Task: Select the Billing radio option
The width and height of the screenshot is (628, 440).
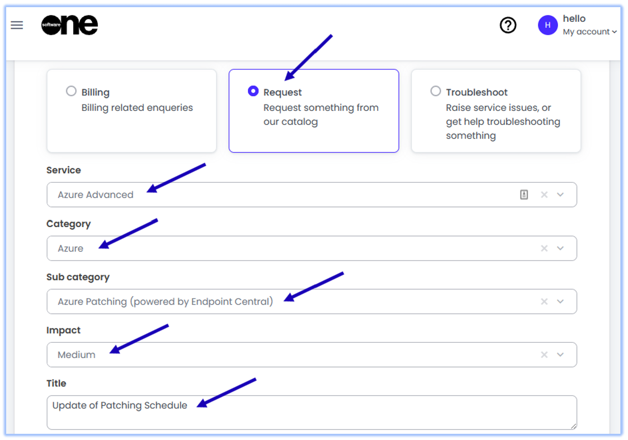Action: tap(71, 91)
